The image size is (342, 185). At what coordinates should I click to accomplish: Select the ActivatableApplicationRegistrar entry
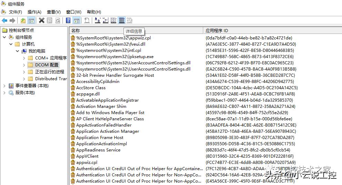click(x=107, y=100)
